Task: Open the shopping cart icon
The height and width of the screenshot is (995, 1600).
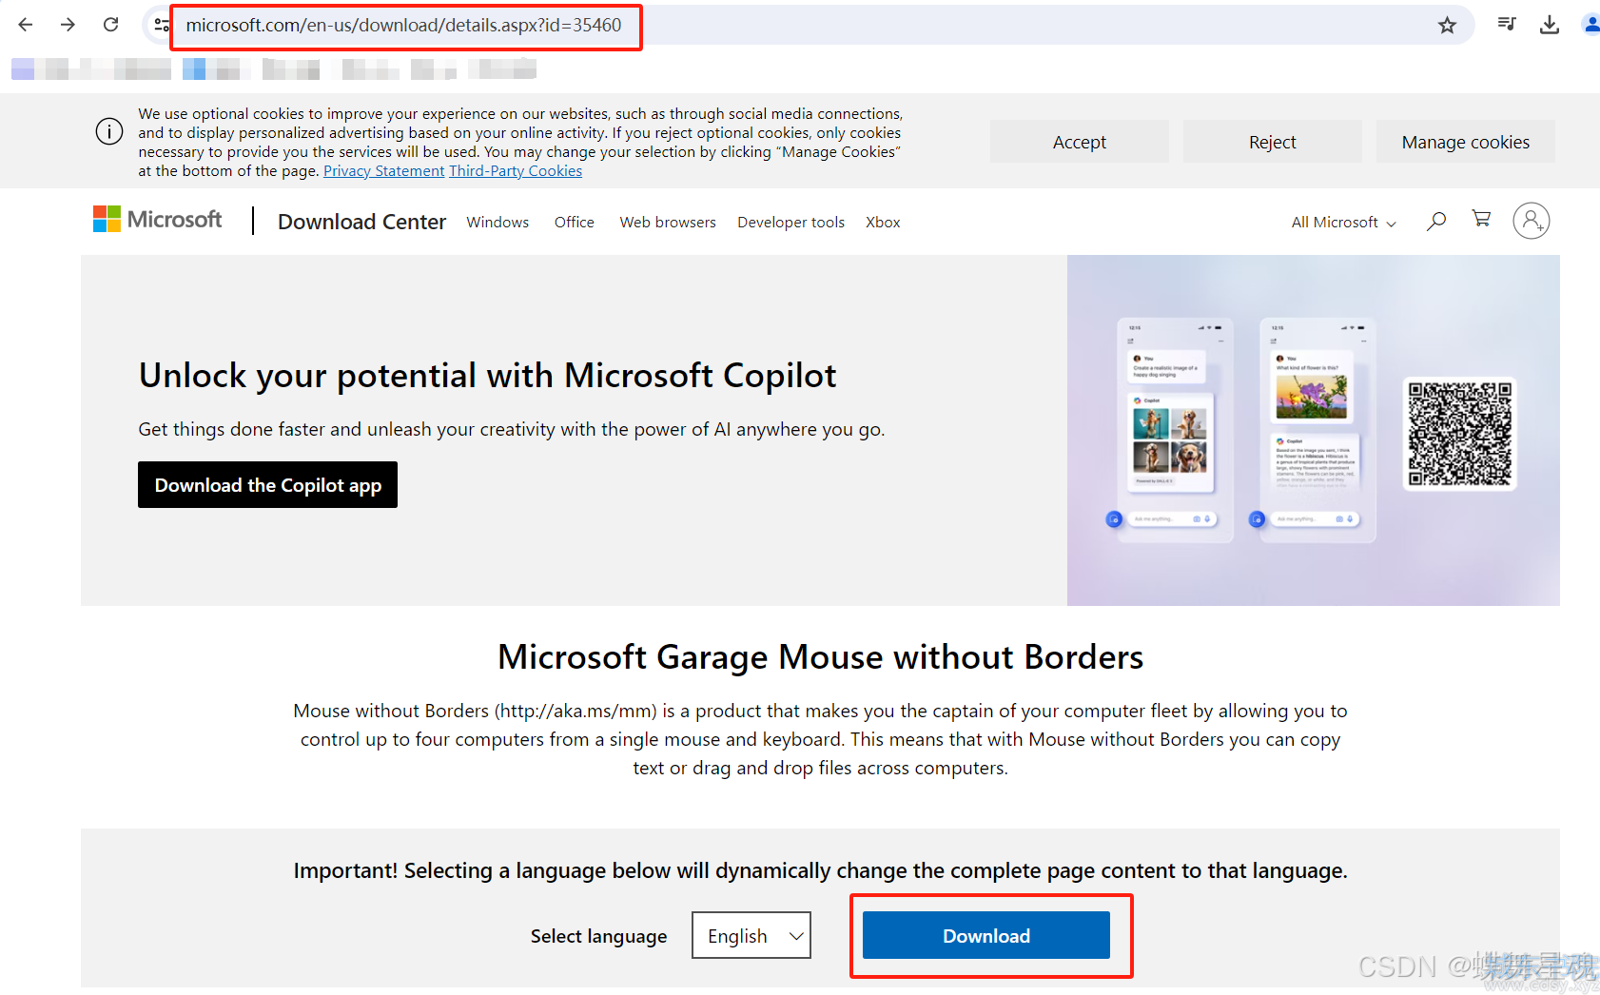Action: tap(1481, 219)
